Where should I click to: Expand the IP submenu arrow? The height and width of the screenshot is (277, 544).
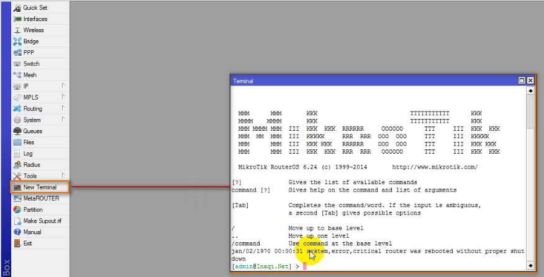pyautogui.click(x=63, y=85)
